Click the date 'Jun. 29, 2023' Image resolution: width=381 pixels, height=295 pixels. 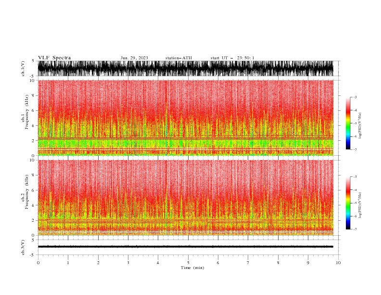point(134,58)
